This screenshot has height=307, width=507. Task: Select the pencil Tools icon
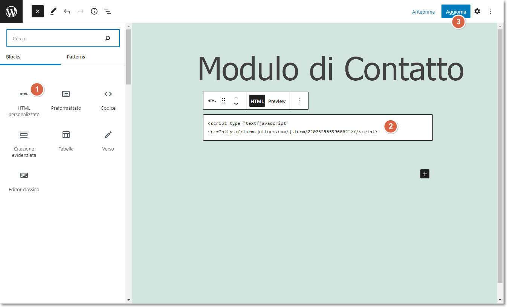(x=53, y=11)
